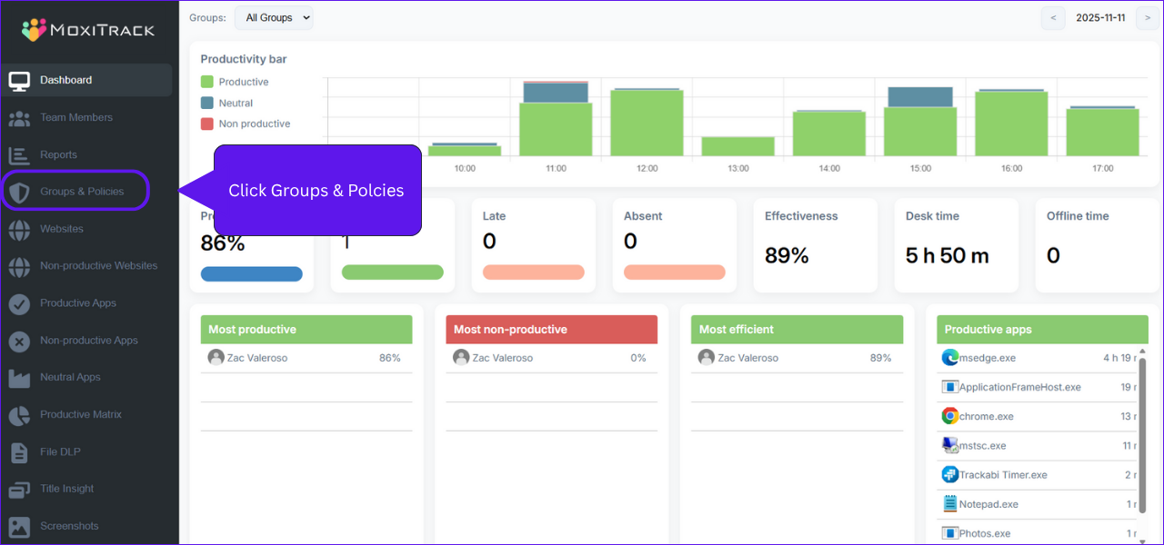Click the Non-productive Apps X icon
Screen dimensions: 1164x545
(x=19, y=341)
